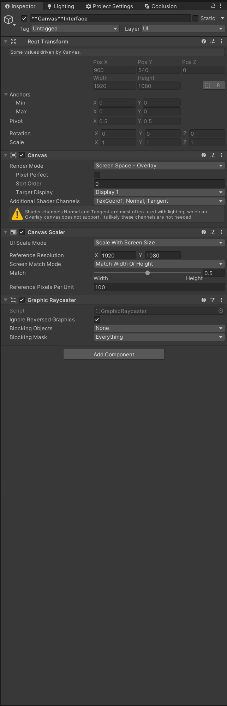The width and height of the screenshot is (227, 706).
Task: Click script object picker for GraphicRaycaster
Action: coord(221,311)
